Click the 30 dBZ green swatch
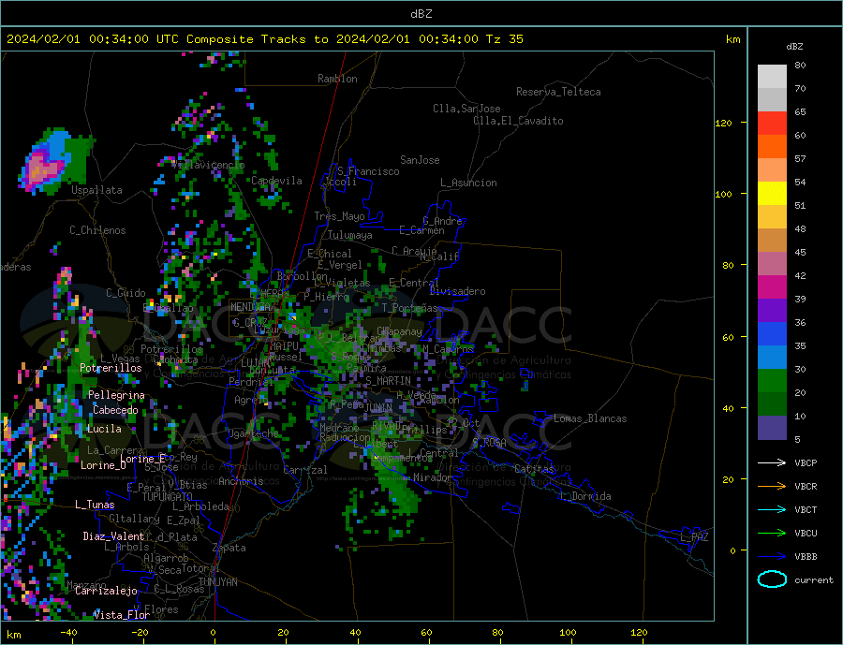This screenshot has width=843, height=645. pyautogui.click(x=772, y=381)
